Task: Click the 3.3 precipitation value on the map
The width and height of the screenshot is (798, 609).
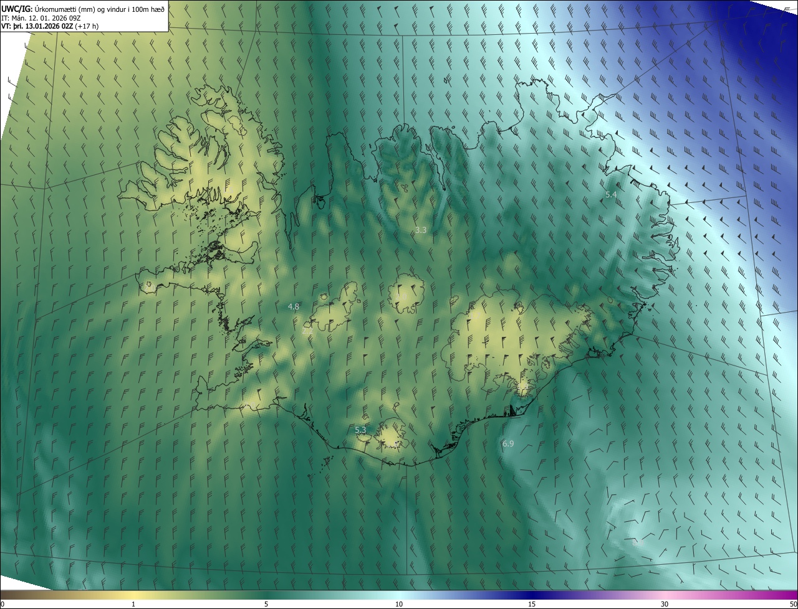Action: [421, 230]
